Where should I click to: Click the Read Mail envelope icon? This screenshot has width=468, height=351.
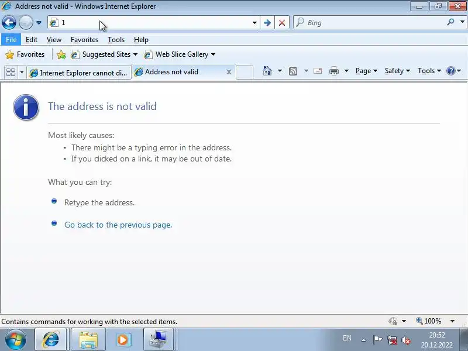318,71
